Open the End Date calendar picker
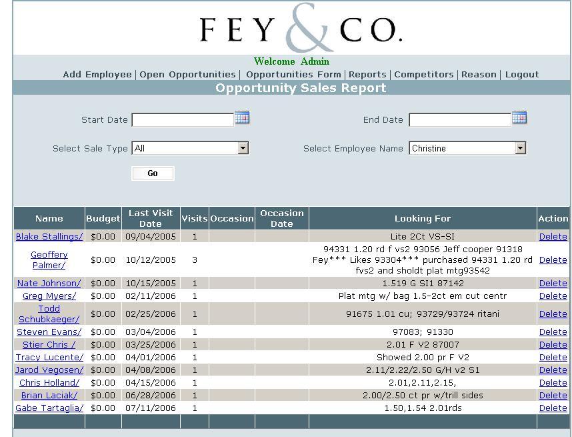The width and height of the screenshot is (572, 437). (519, 117)
